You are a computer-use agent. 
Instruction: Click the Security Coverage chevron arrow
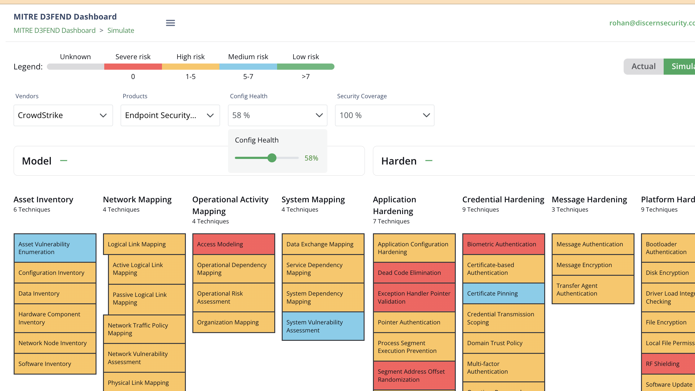tap(426, 116)
